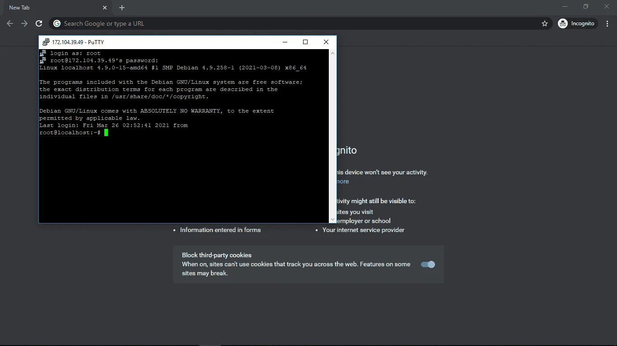Toggle Block third-party cookies switch
This screenshot has width=617, height=346.
click(x=428, y=264)
